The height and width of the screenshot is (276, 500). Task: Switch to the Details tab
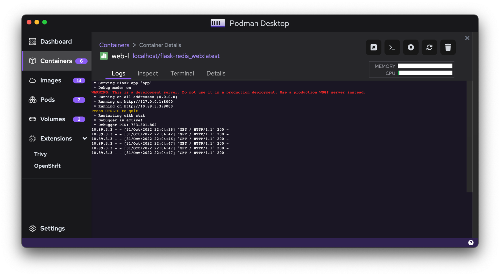(x=216, y=73)
